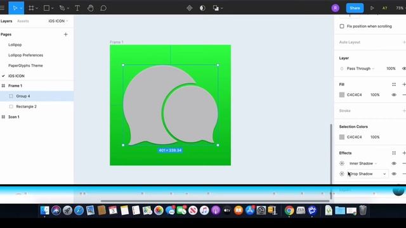Viewport: 406px width, 228px height.
Task: Click the A? missing fonts indicator
Action: (x=385, y=8)
